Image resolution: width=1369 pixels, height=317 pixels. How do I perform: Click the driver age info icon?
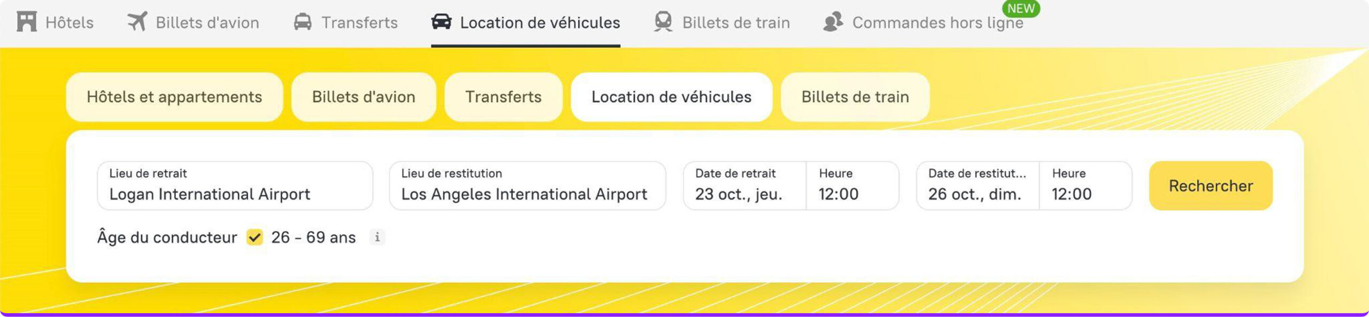pos(378,237)
